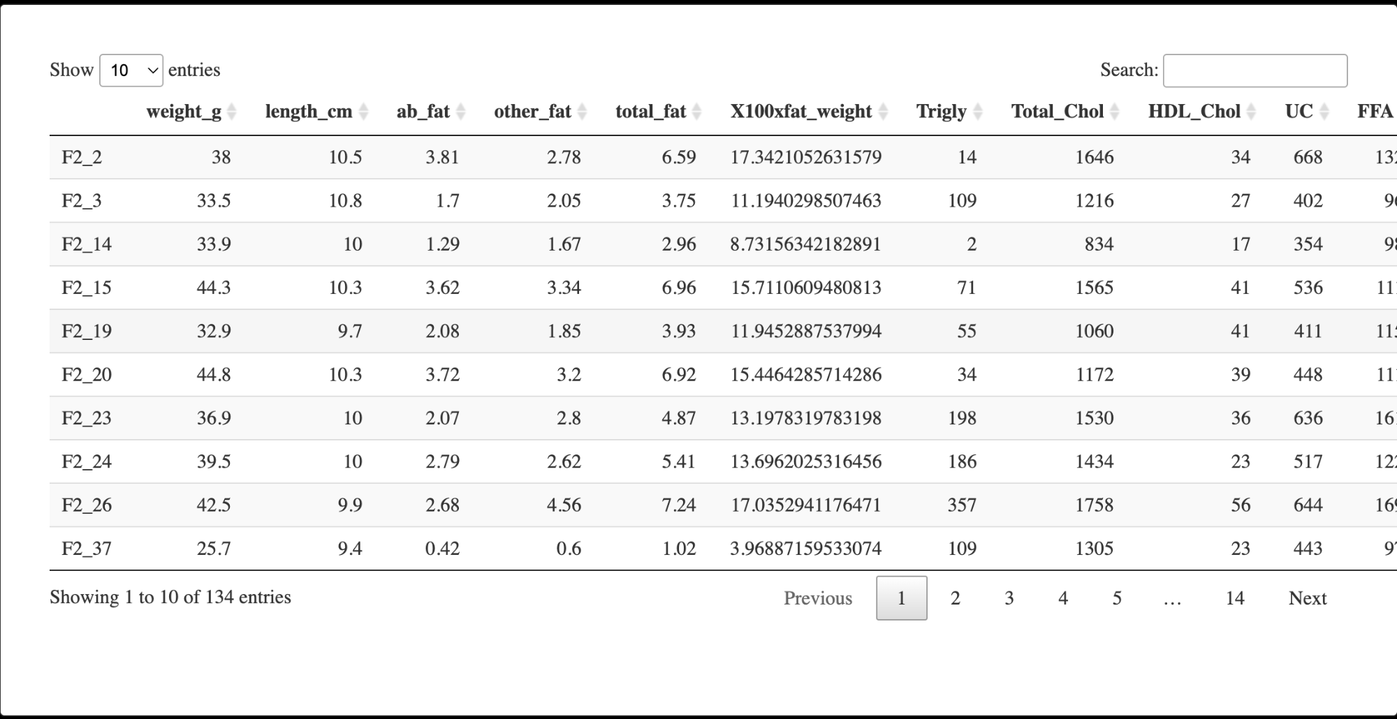Sort by length_cm column arrows
The height and width of the screenshot is (719, 1397).
coord(363,112)
